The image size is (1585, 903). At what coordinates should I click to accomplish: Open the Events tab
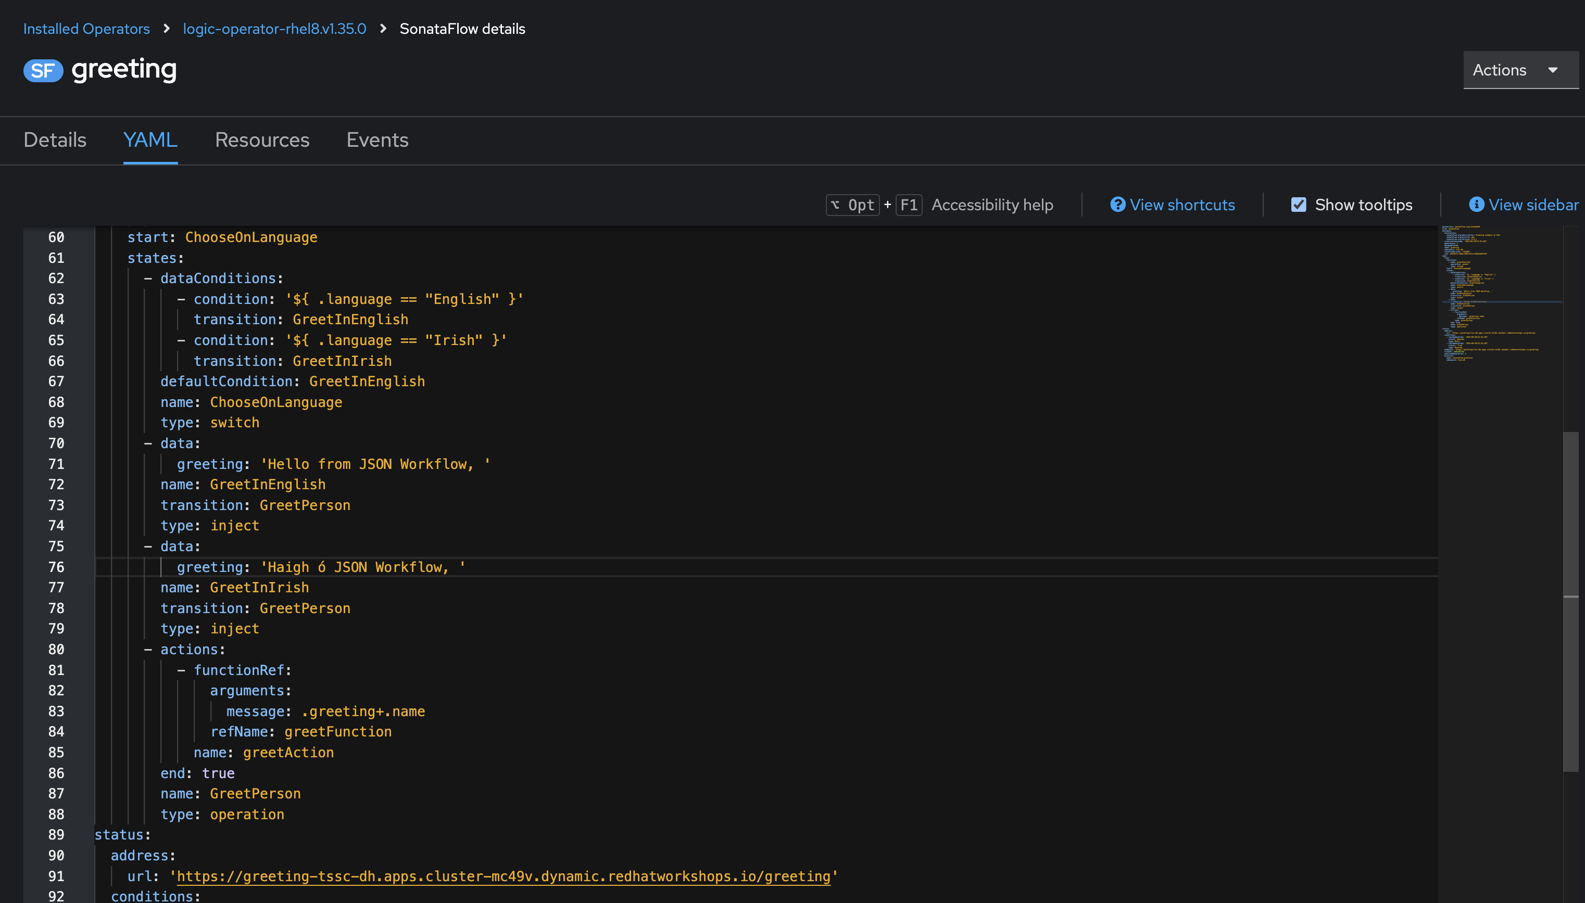377,140
